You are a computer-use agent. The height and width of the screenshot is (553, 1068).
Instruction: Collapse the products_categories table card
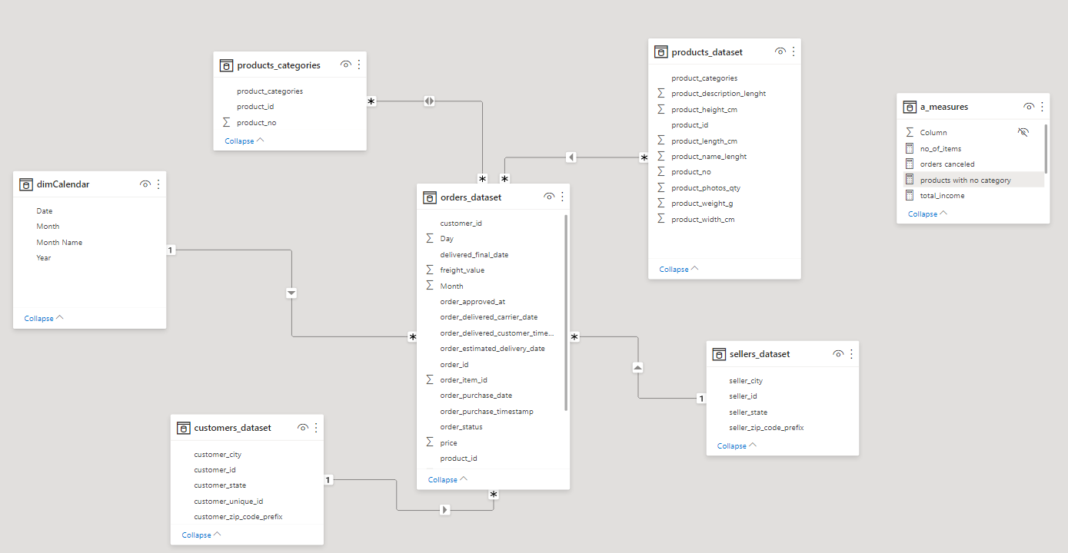click(244, 141)
